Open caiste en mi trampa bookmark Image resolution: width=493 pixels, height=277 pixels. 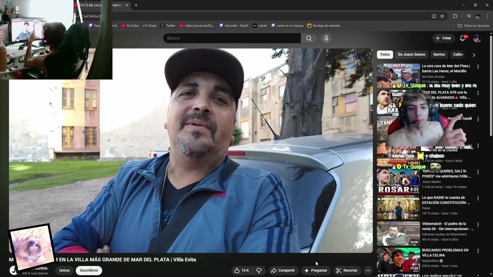(x=287, y=26)
